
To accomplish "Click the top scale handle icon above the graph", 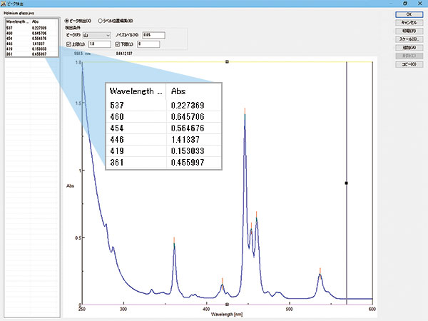I will pyautogui.click(x=227, y=62).
